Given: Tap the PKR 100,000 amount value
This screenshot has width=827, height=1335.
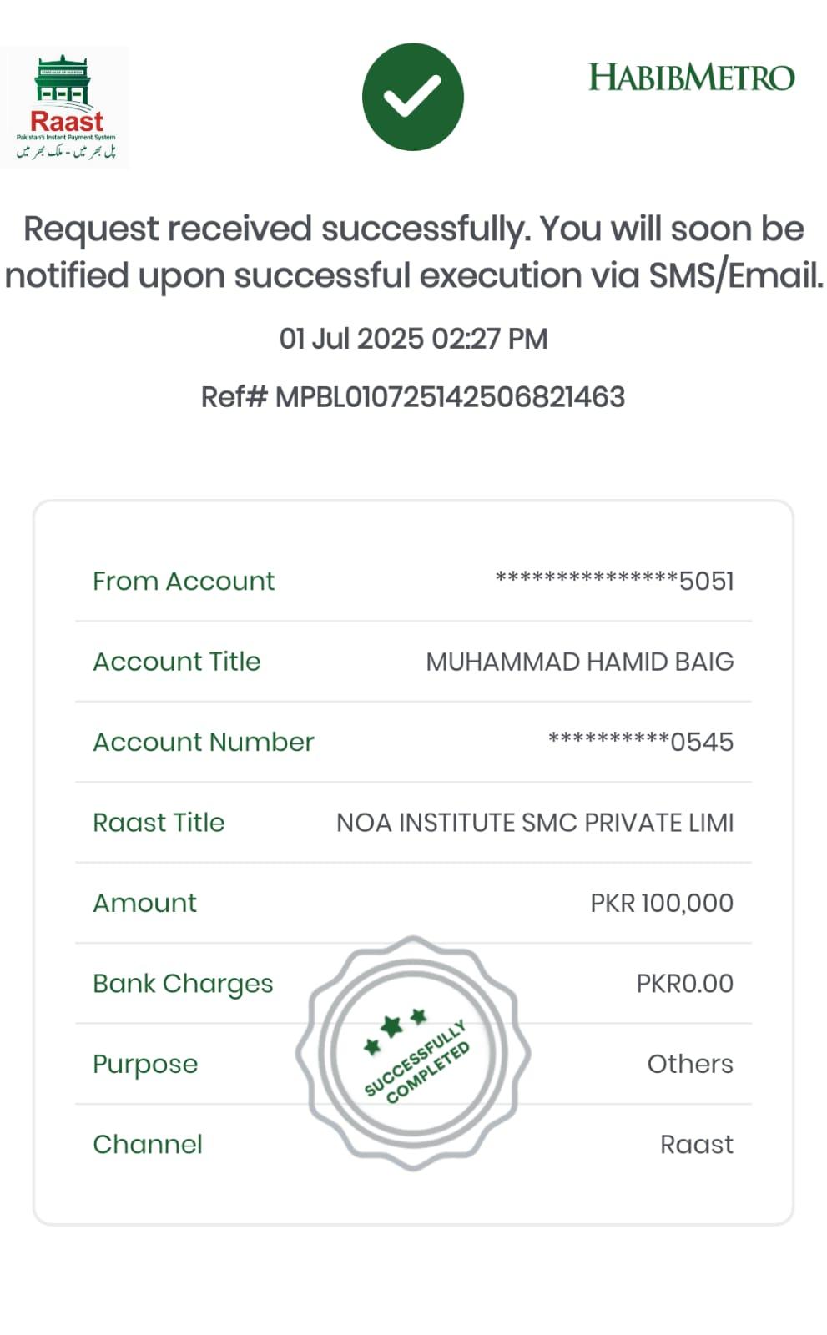Looking at the screenshot, I should [x=662, y=903].
